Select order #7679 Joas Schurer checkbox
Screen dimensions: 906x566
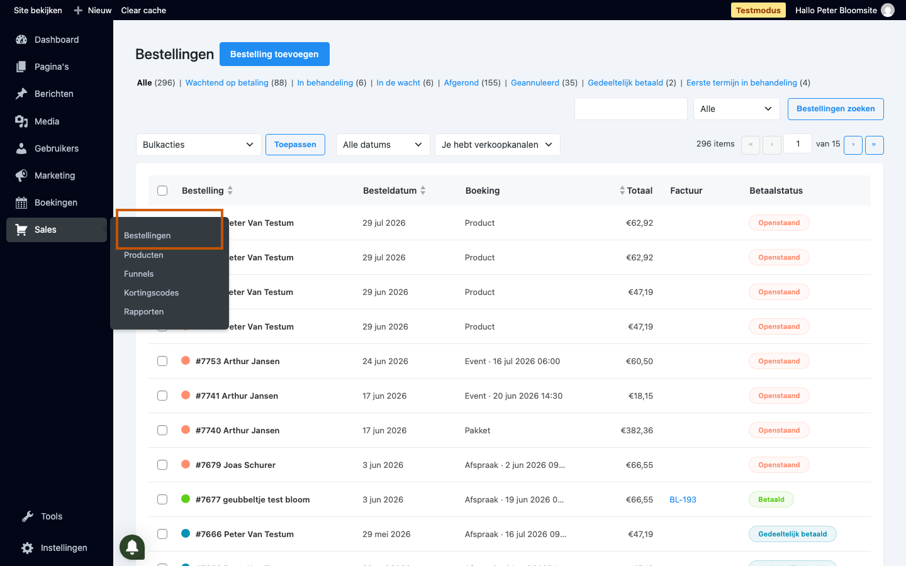(x=162, y=465)
